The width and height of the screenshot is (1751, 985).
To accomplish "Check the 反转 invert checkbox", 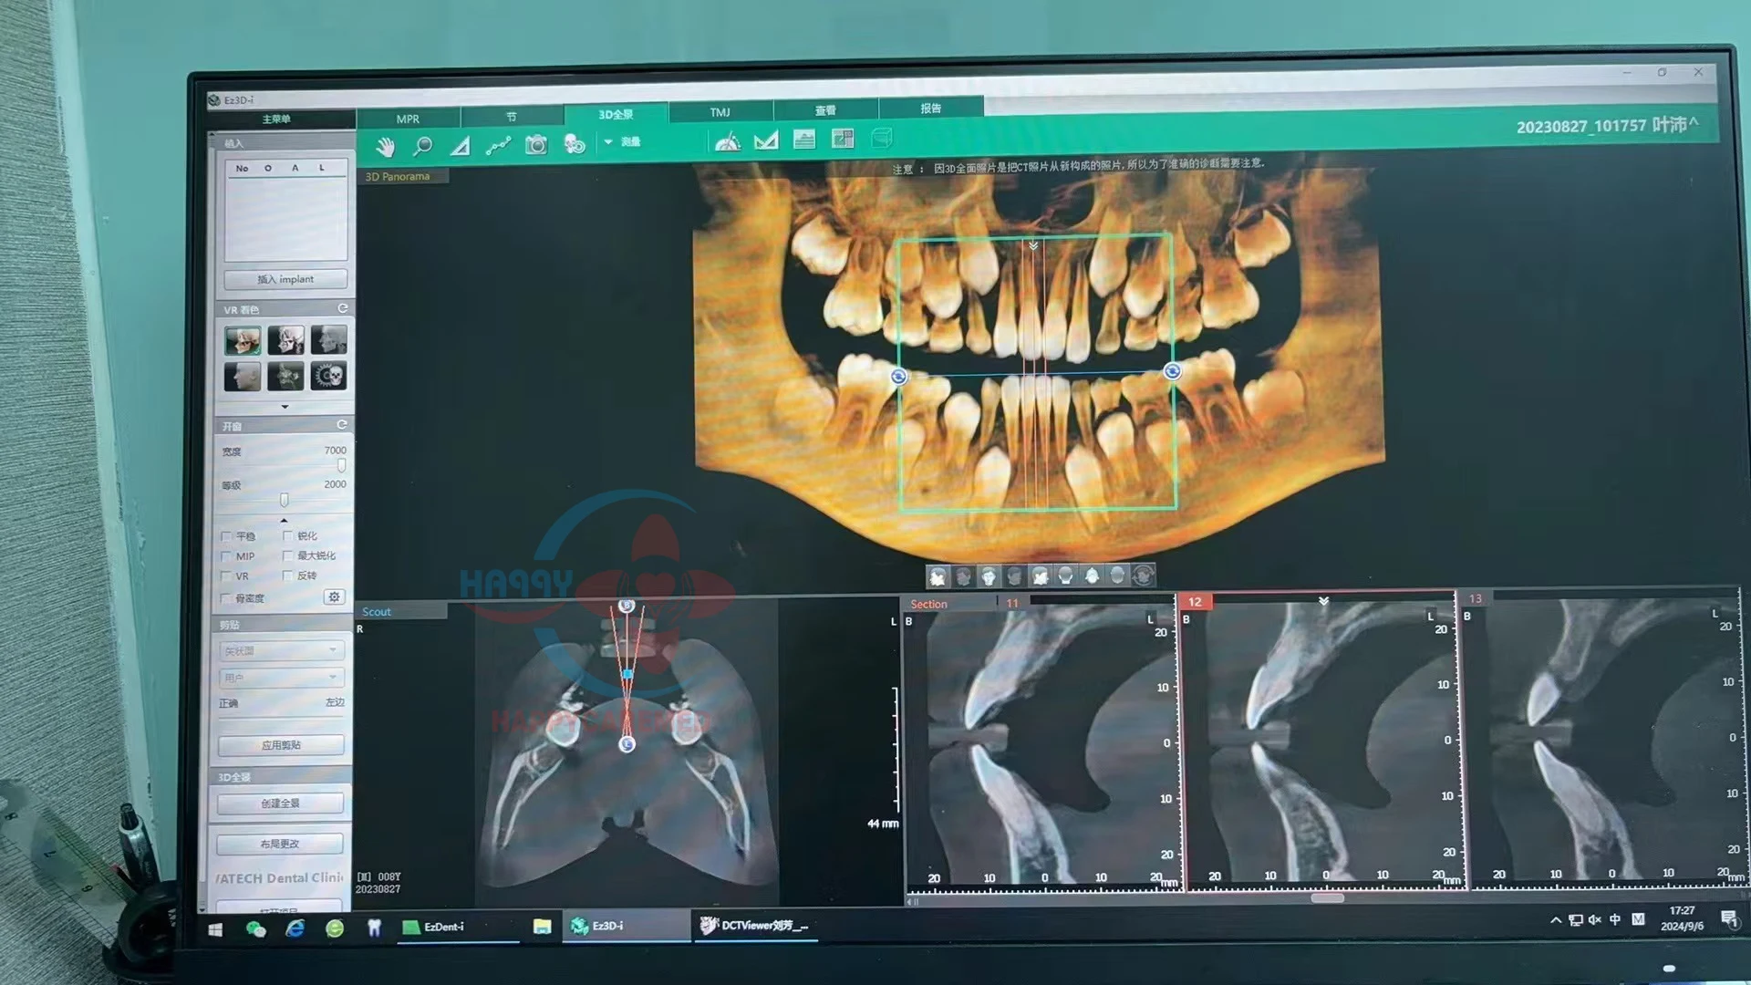I will [288, 575].
